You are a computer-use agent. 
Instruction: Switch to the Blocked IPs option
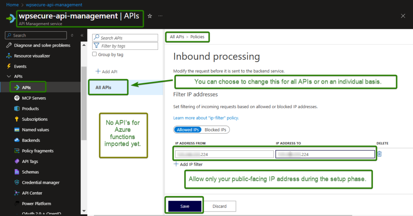click(x=216, y=130)
